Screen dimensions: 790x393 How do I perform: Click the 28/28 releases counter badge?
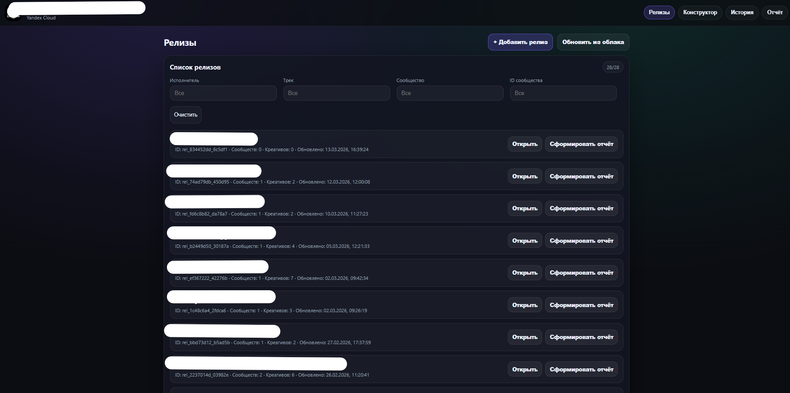tap(612, 67)
